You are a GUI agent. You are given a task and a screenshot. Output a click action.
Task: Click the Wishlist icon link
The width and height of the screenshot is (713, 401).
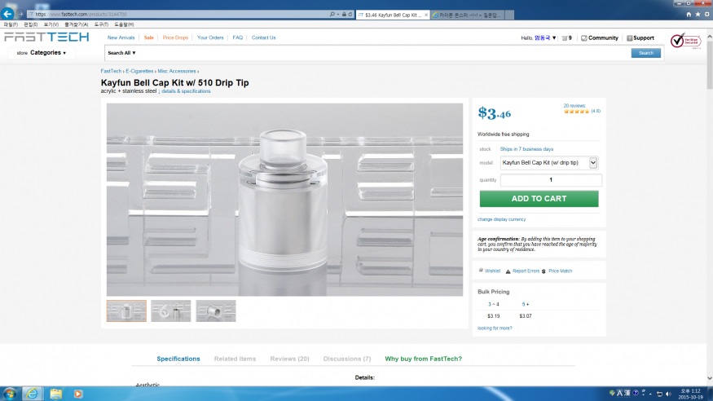tap(489, 271)
